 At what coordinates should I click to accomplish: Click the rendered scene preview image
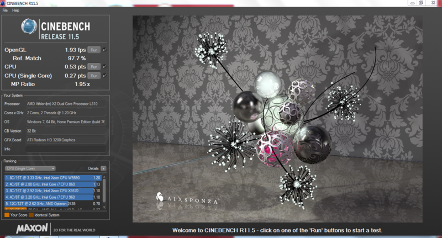[277, 119]
